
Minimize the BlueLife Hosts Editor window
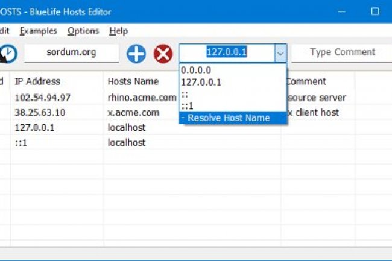341,11
